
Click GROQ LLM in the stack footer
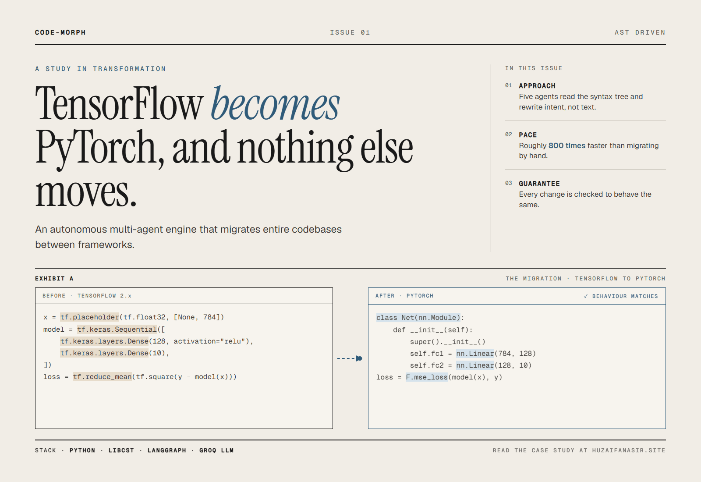point(216,450)
